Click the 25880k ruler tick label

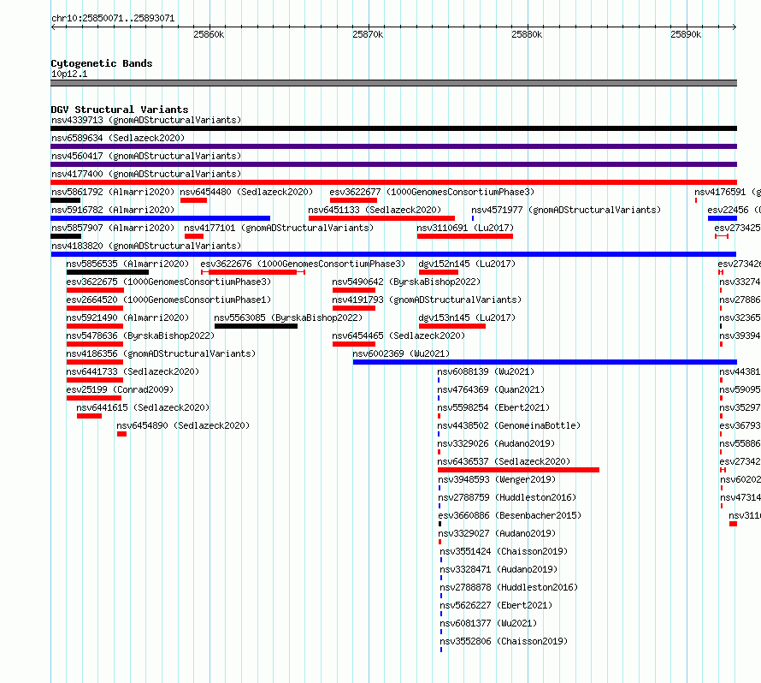point(527,34)
